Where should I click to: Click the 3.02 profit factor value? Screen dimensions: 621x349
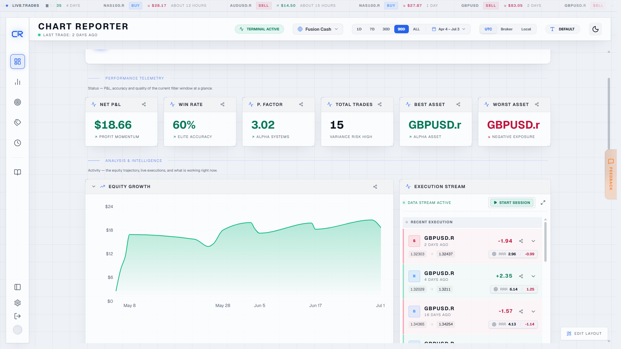point(263,125)
